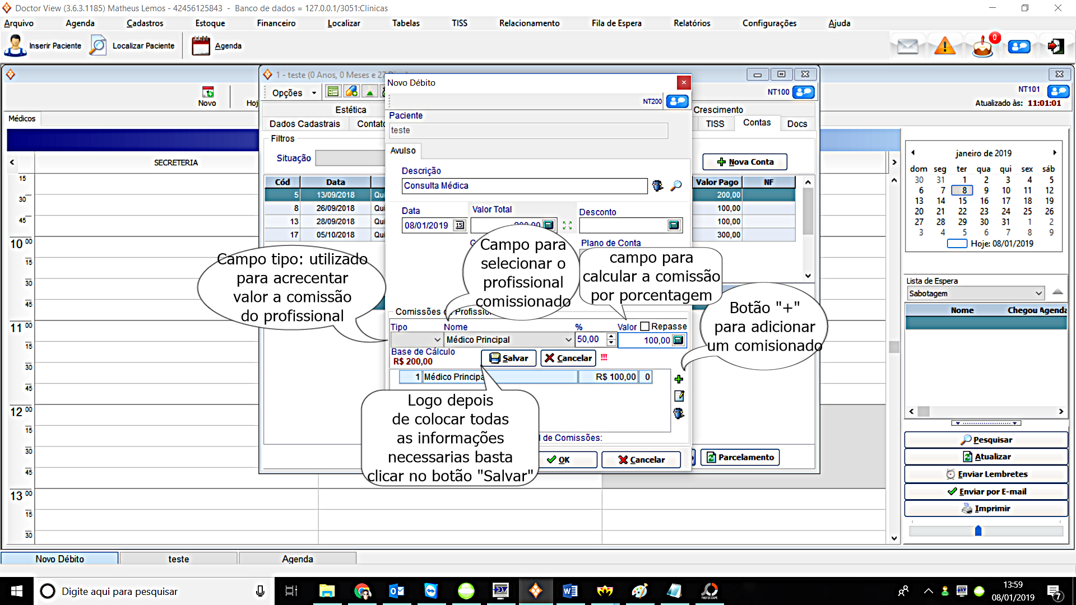This screenshot has width=1076, height=605.
Task: Enable the Repasse checkbox
Action: pos(644,326)
